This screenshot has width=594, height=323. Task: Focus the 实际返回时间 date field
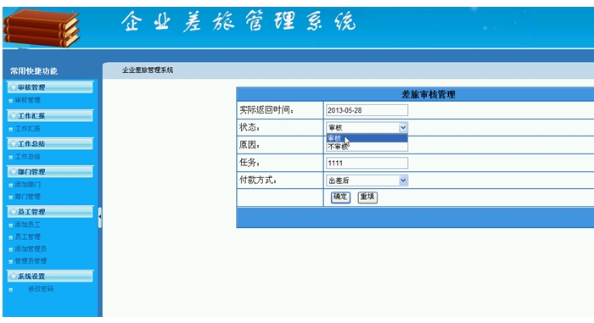point(367,110)
